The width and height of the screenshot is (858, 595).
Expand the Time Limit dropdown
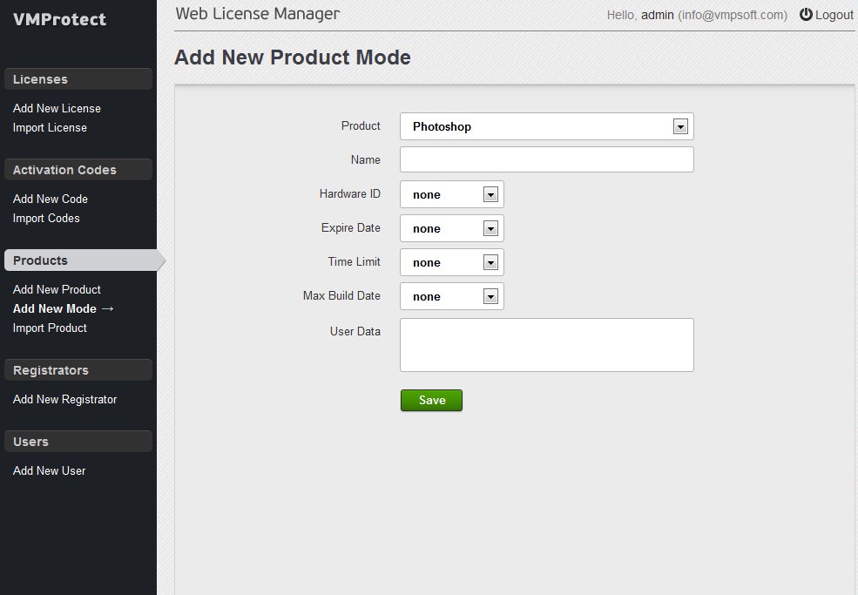(452, 263)
